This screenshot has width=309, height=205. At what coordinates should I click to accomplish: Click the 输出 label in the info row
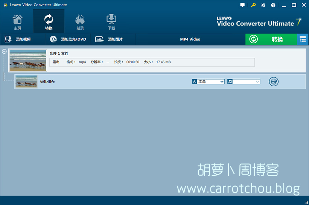coord(56,62)
